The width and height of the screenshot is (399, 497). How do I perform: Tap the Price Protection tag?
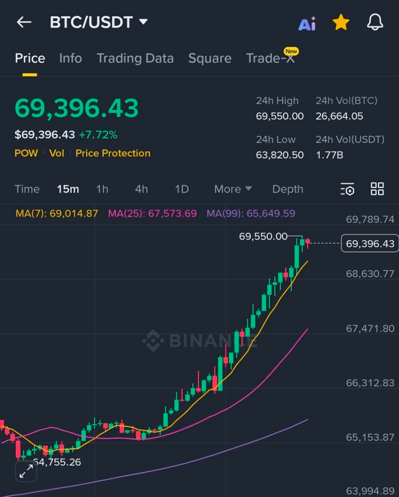click(x=113, y=153)
